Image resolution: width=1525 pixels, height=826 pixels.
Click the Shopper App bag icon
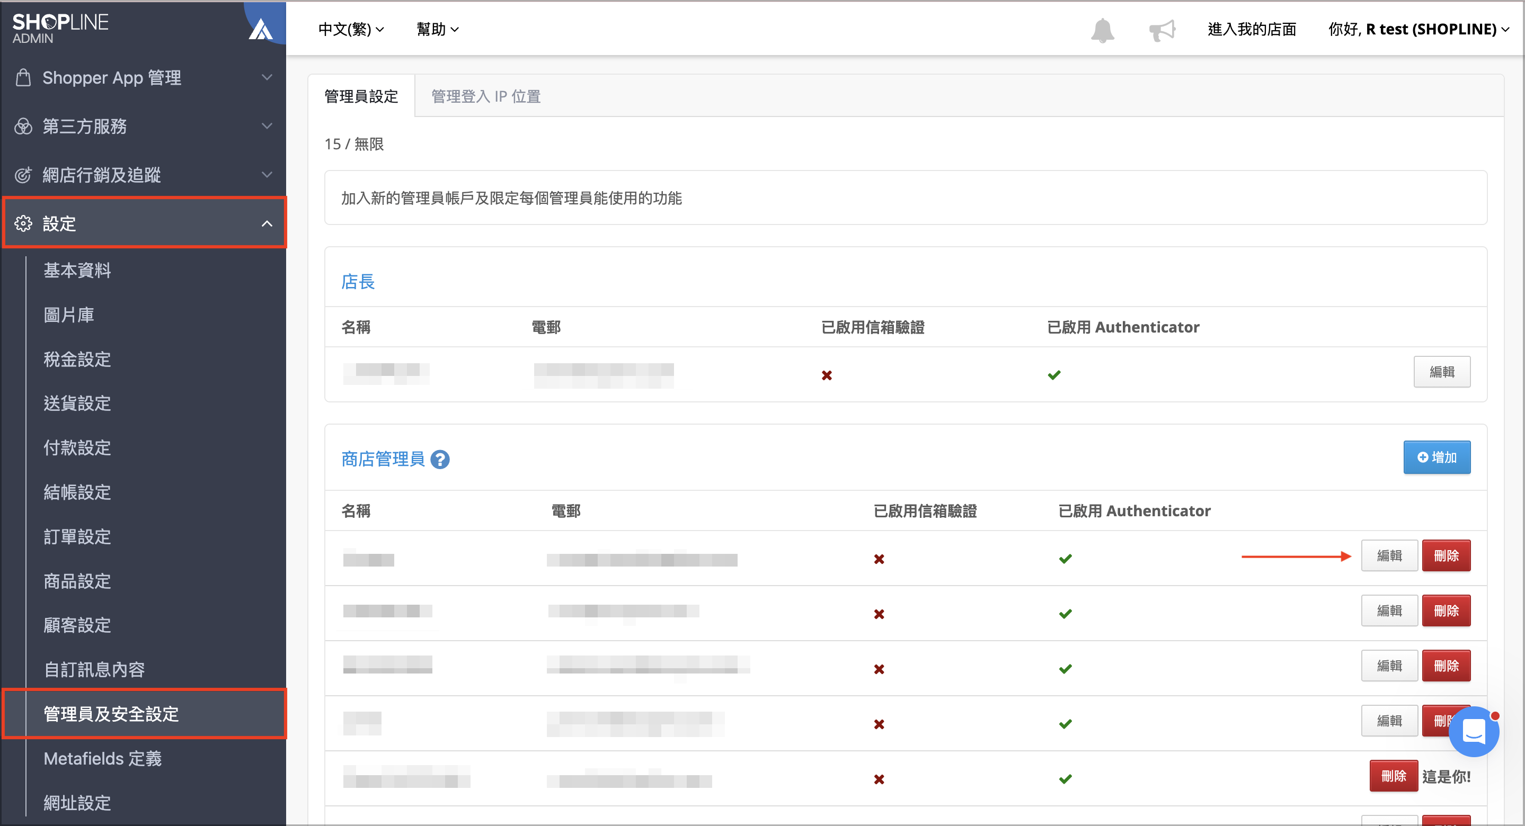pos(23,77)
